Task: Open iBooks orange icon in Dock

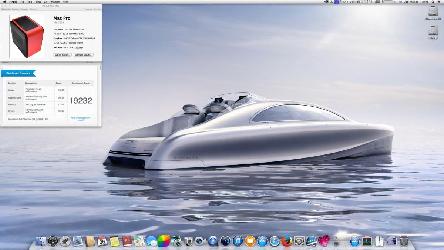Action: pyautogui.click(x=250, y=241)
